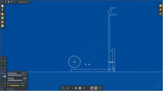
Task: Toggle the grid in the bottom bar
Action: 100,88
